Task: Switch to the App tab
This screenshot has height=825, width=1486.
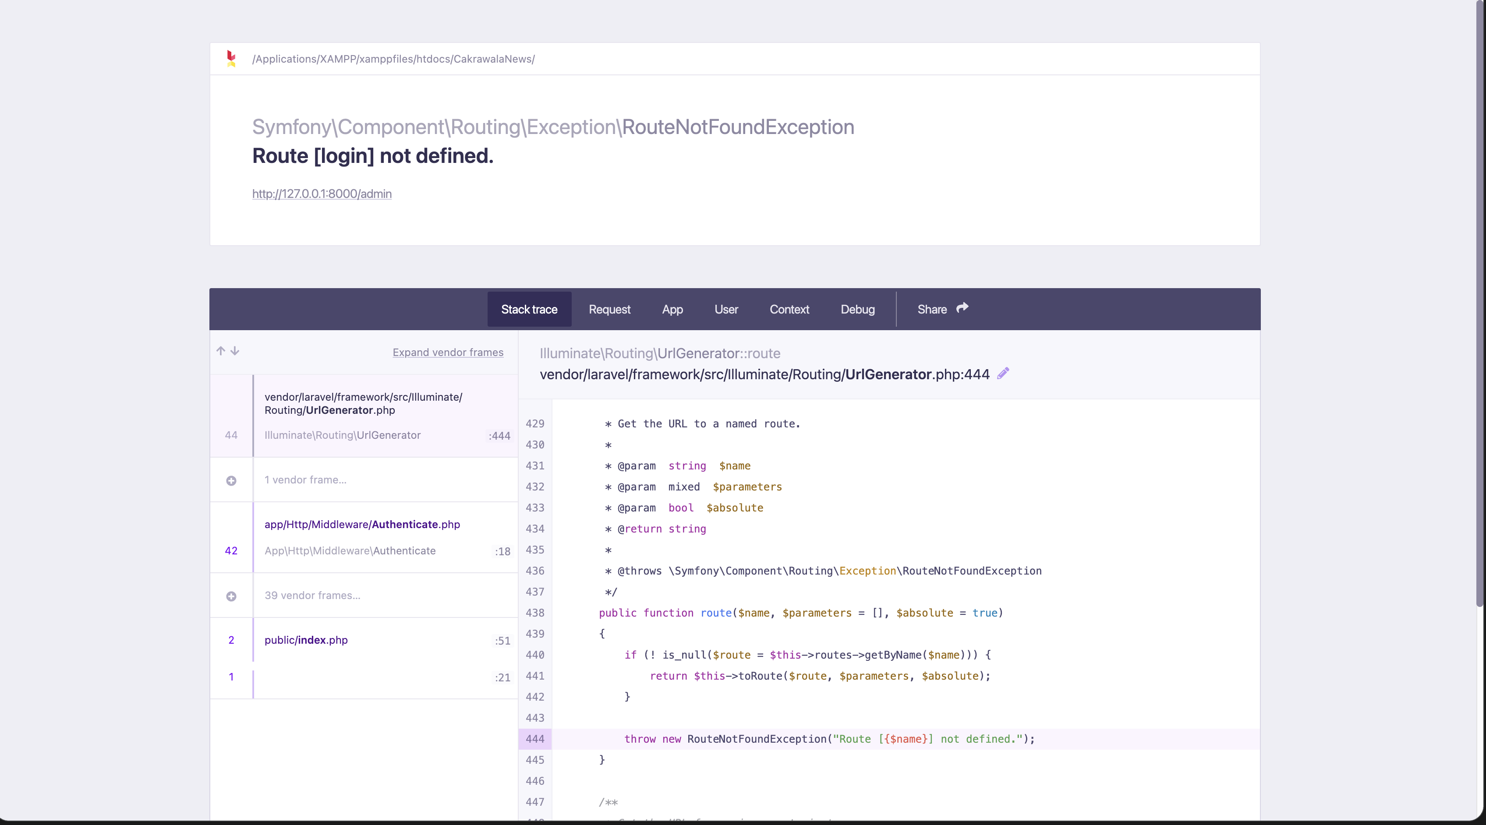Action: pyautogui.click(x=672, y=310)
